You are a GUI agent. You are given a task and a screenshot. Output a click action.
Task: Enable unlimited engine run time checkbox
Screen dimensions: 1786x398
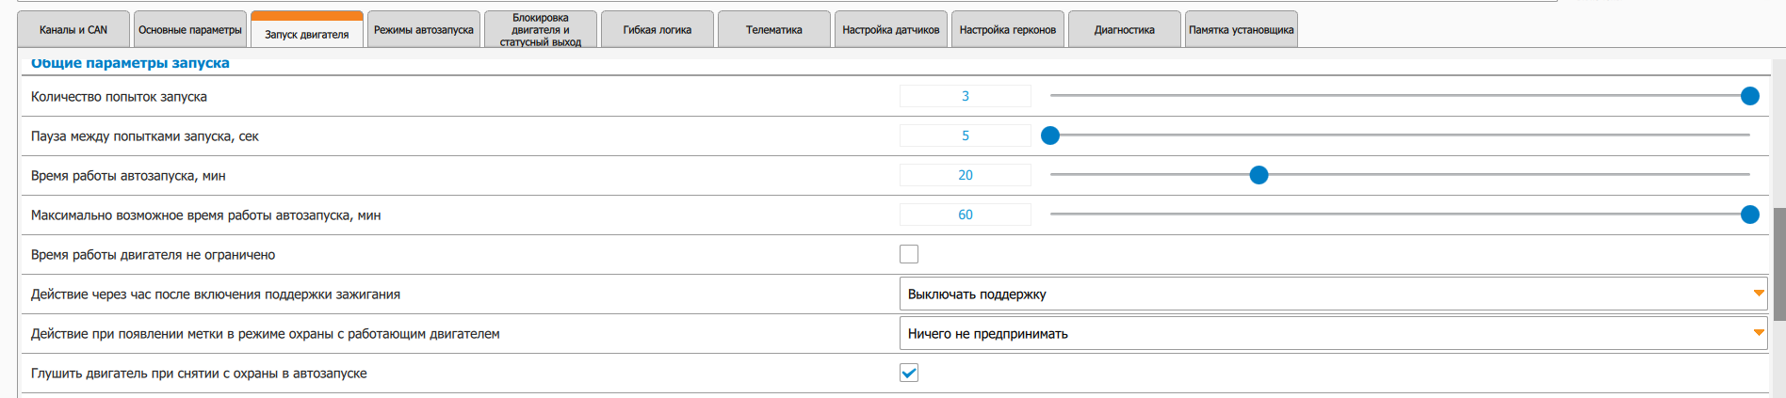pyautogui.click(x=909, y=254)
